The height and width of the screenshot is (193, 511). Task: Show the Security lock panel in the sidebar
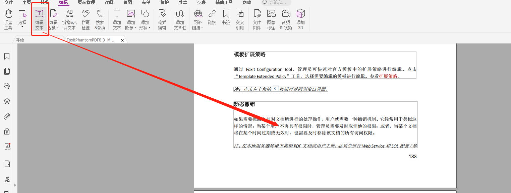tap(7, 131)
